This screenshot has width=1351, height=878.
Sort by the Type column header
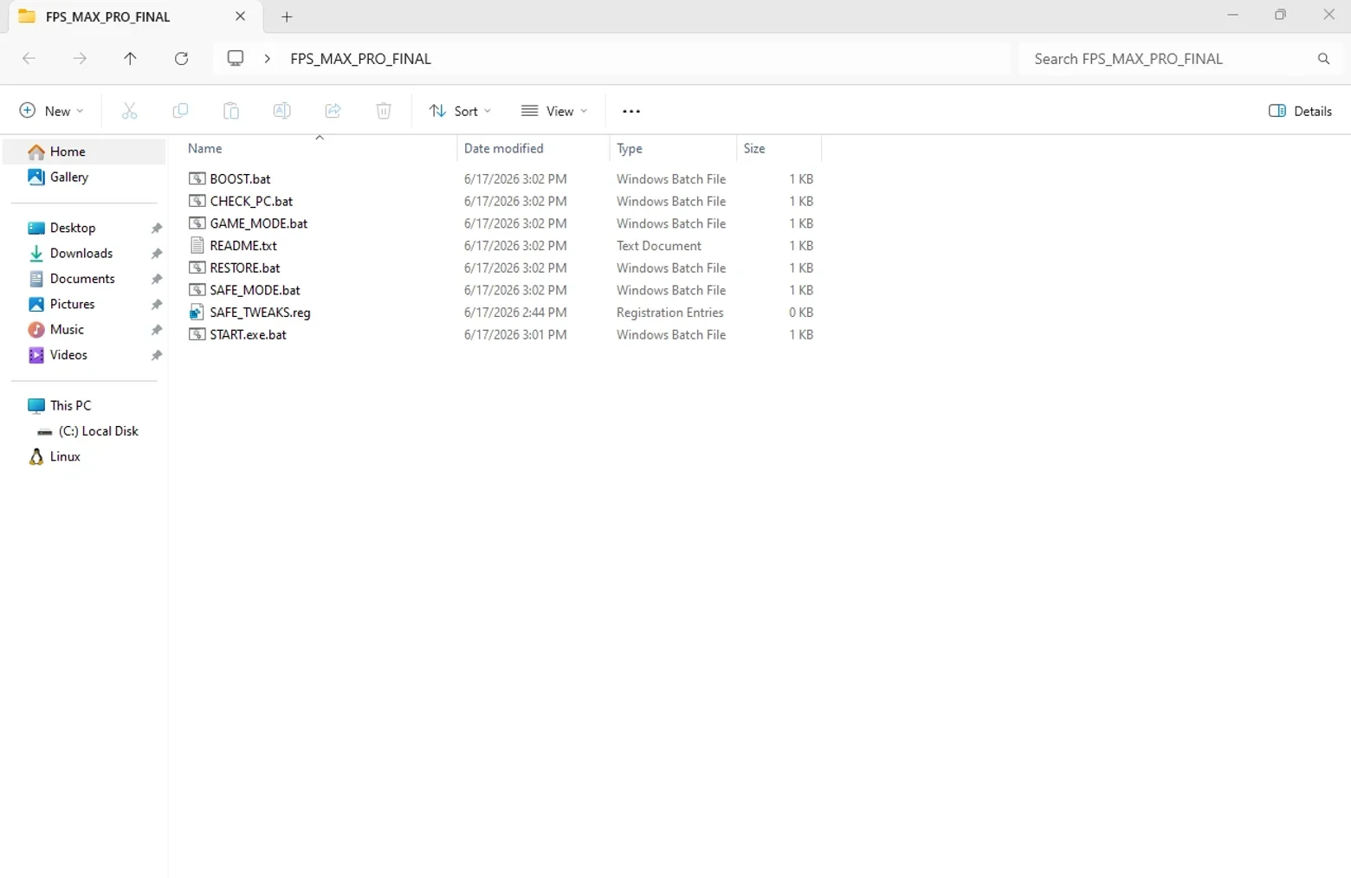click(673, 148)
